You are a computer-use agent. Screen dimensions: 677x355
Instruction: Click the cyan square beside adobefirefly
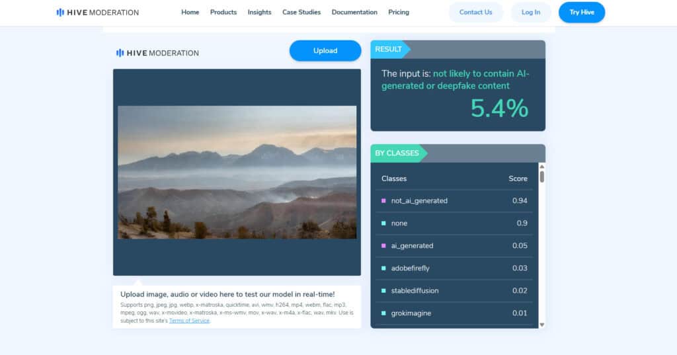click(383, 268)
